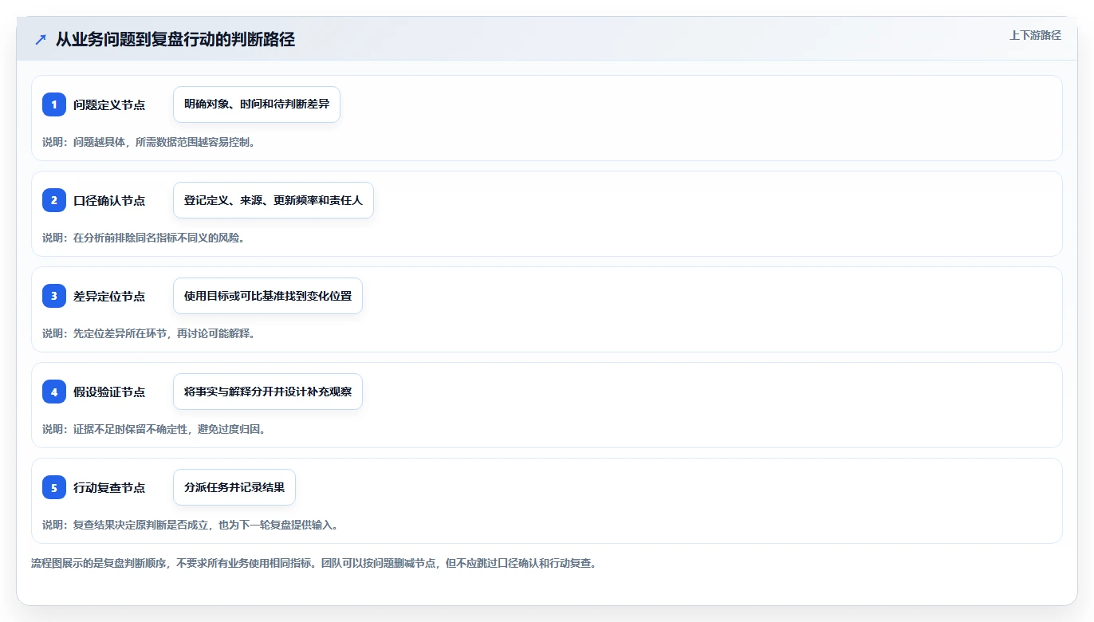Select the 将事实与解释分开并设计补充观察 chip
The width and height of the screenshot is (1094, 622).
[268, 392]
